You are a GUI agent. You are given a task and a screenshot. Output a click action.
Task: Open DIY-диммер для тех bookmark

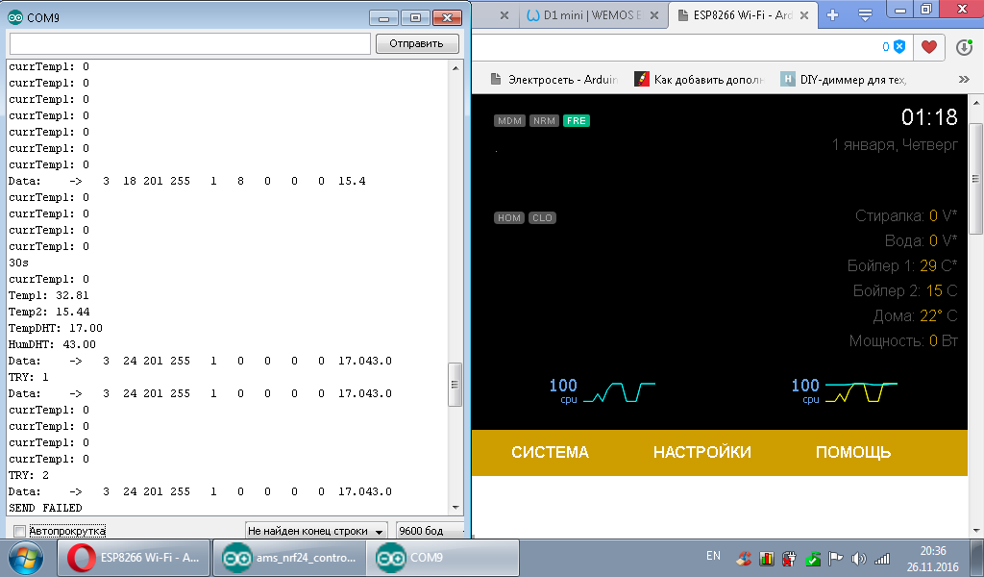844,79
